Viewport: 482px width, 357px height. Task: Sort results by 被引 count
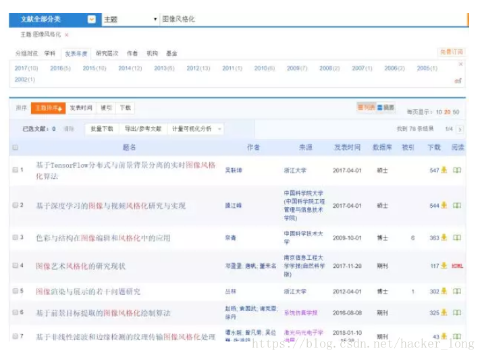pyautogui.click(x=106, y=108)
